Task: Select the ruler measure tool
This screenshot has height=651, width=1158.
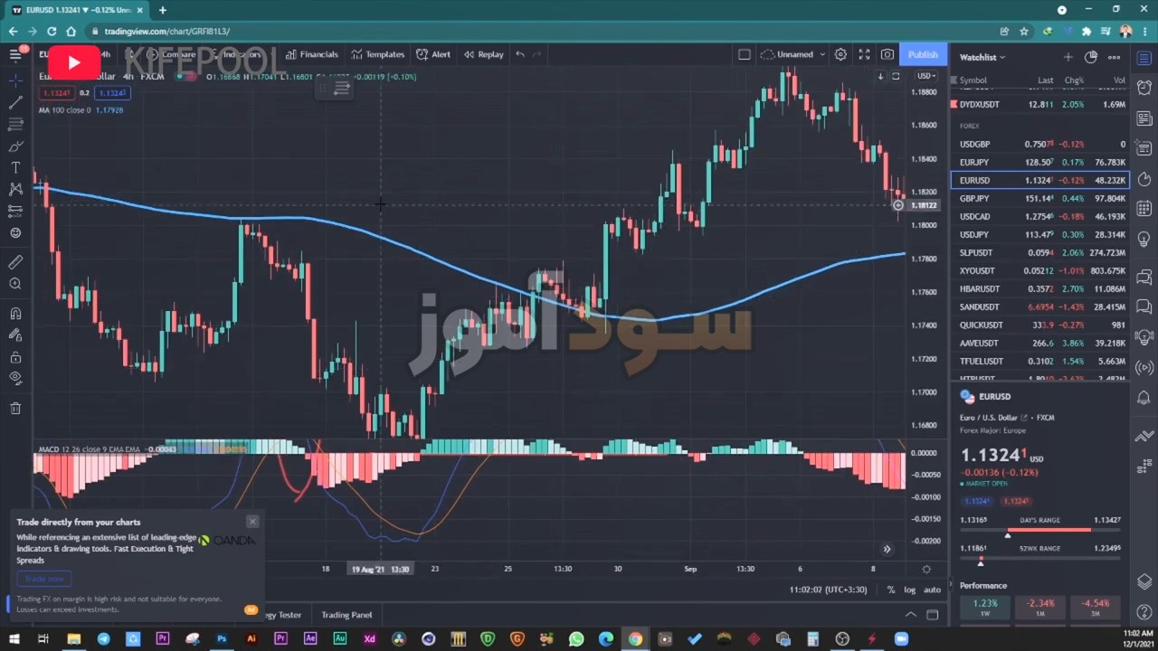Action: click(x=15, y=262)
